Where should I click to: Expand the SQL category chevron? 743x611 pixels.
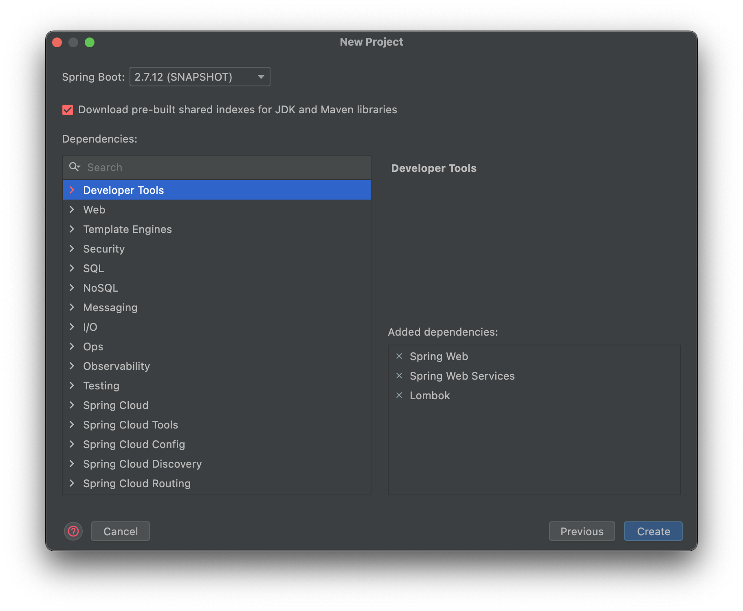[72, 268]
